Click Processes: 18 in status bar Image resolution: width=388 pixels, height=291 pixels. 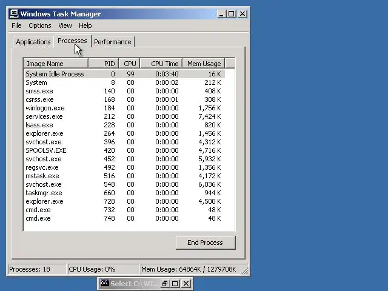coord(37,269)
